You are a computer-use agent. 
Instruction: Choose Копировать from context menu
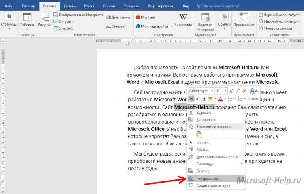pyautogui.click(x=216, y=119)
